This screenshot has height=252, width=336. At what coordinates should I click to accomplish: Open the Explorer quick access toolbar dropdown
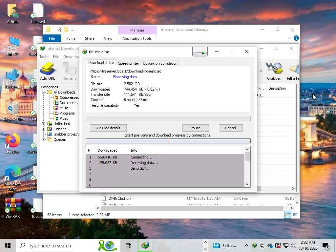point(72,30)
